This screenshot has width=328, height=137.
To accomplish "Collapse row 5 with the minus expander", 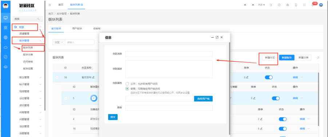I will tap(66, 98).
